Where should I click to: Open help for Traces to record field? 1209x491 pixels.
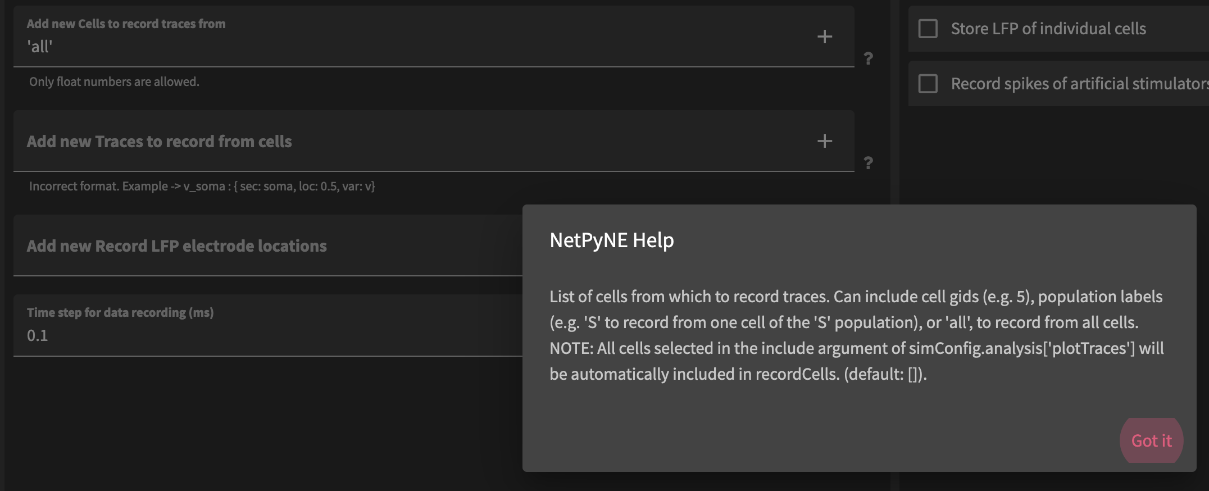point(869,162)
